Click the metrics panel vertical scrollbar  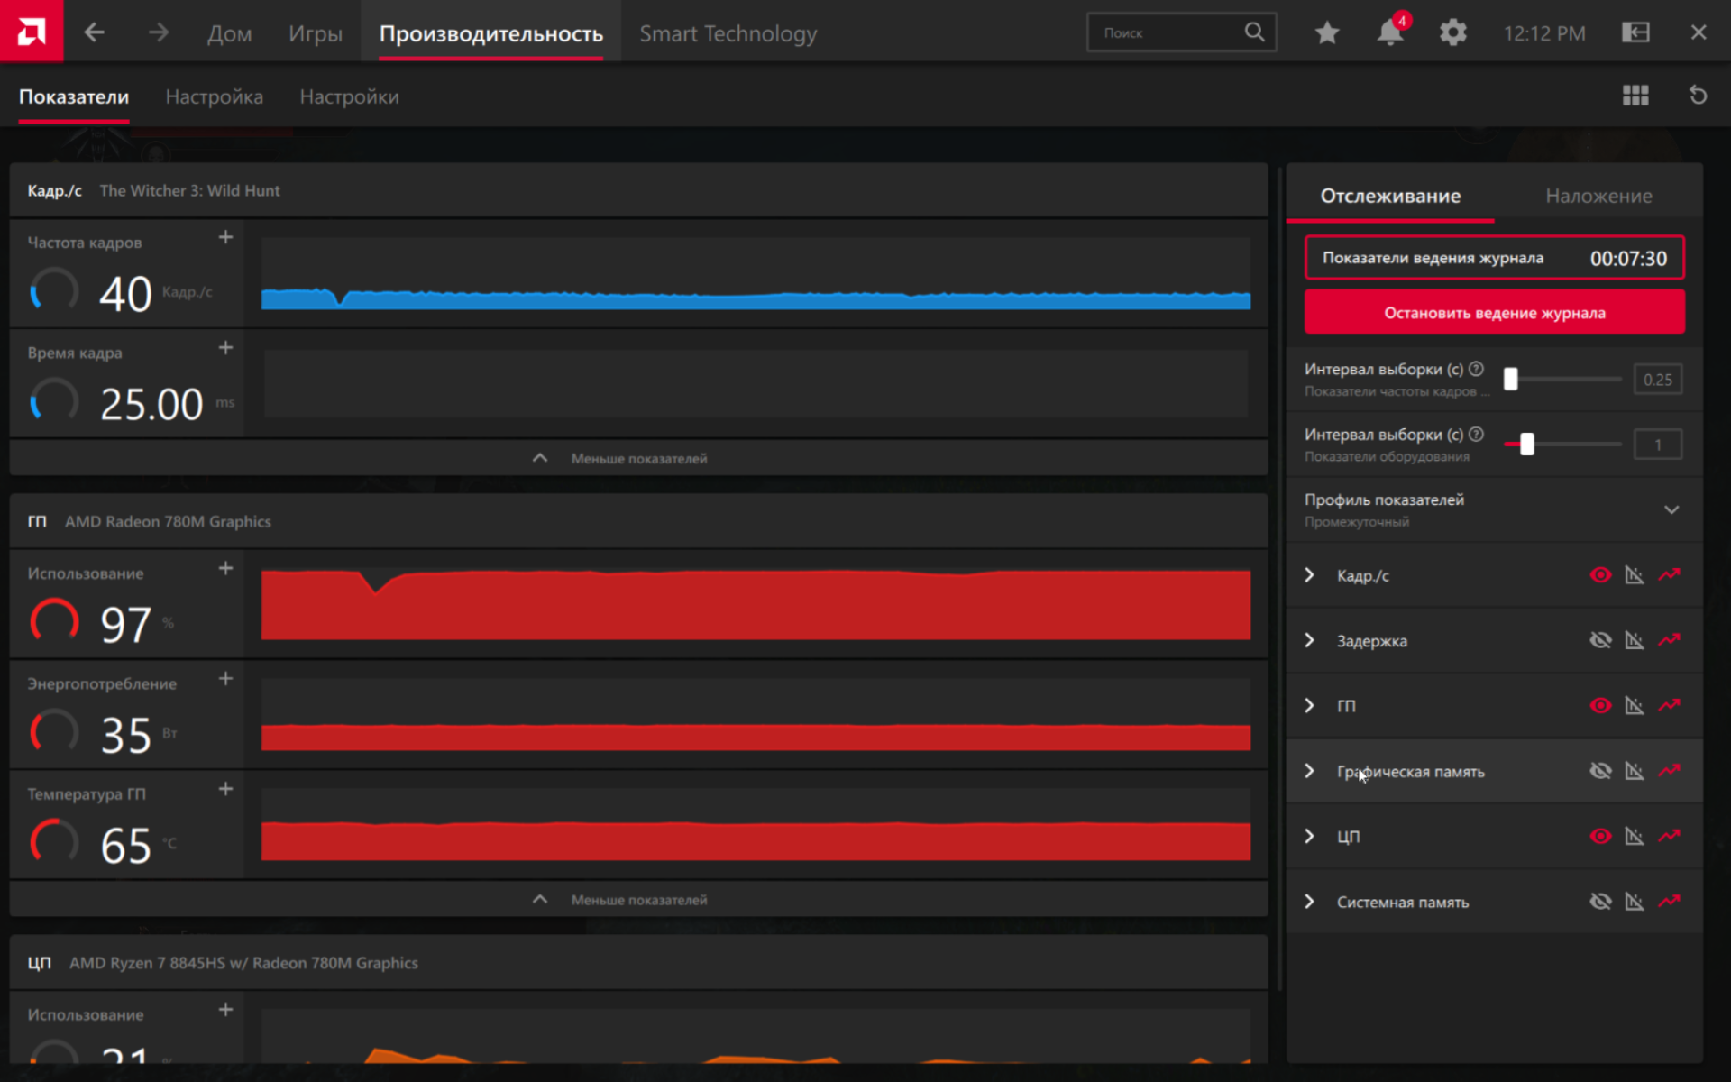click(x=1278, y=577)
